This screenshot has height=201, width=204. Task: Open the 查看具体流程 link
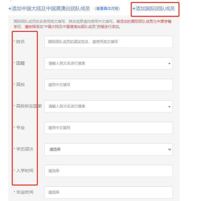(x=108, y=9)
